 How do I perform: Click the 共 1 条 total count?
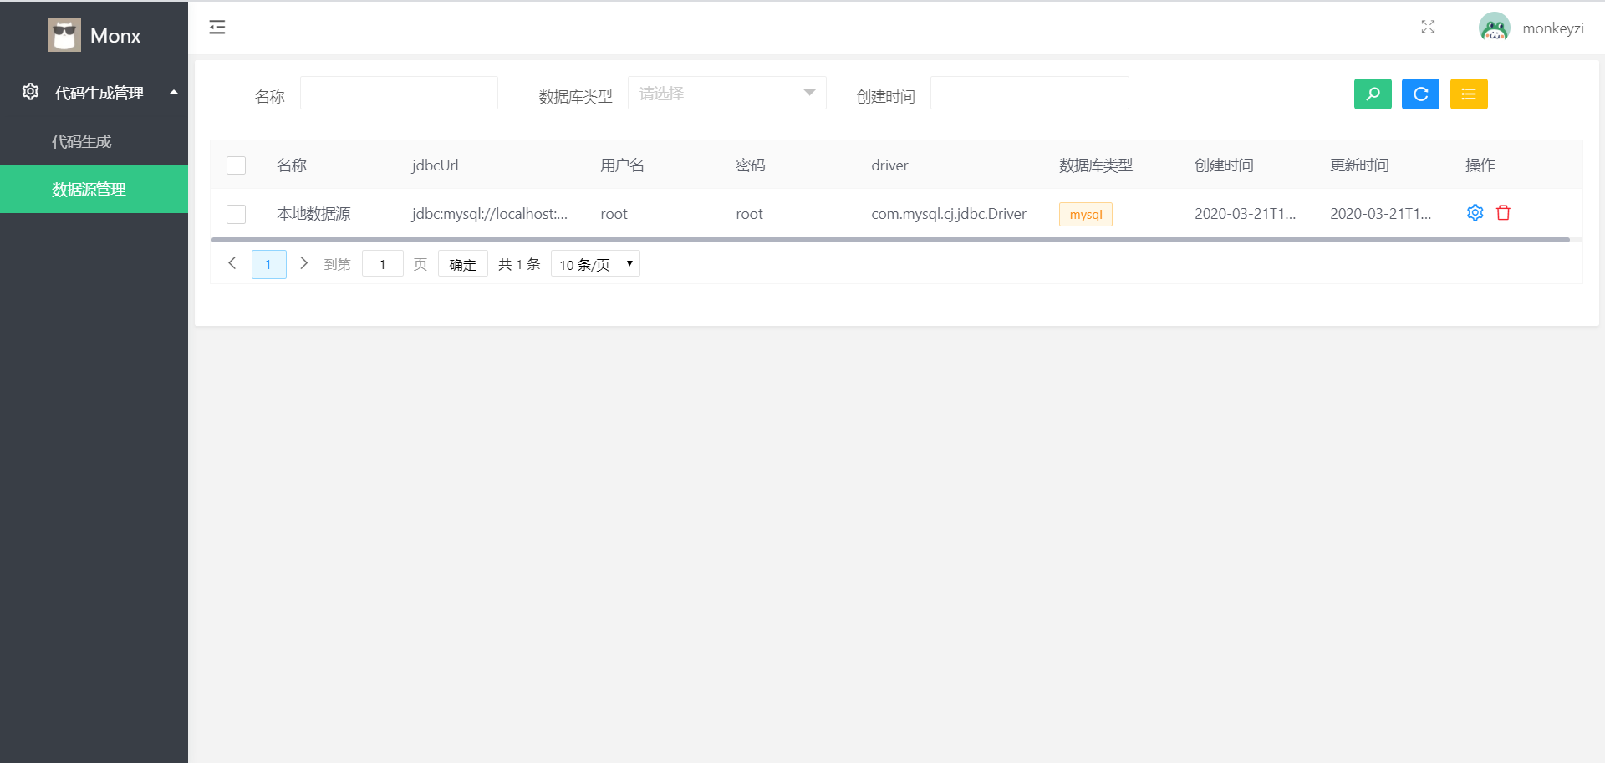(x=519, y=264)
